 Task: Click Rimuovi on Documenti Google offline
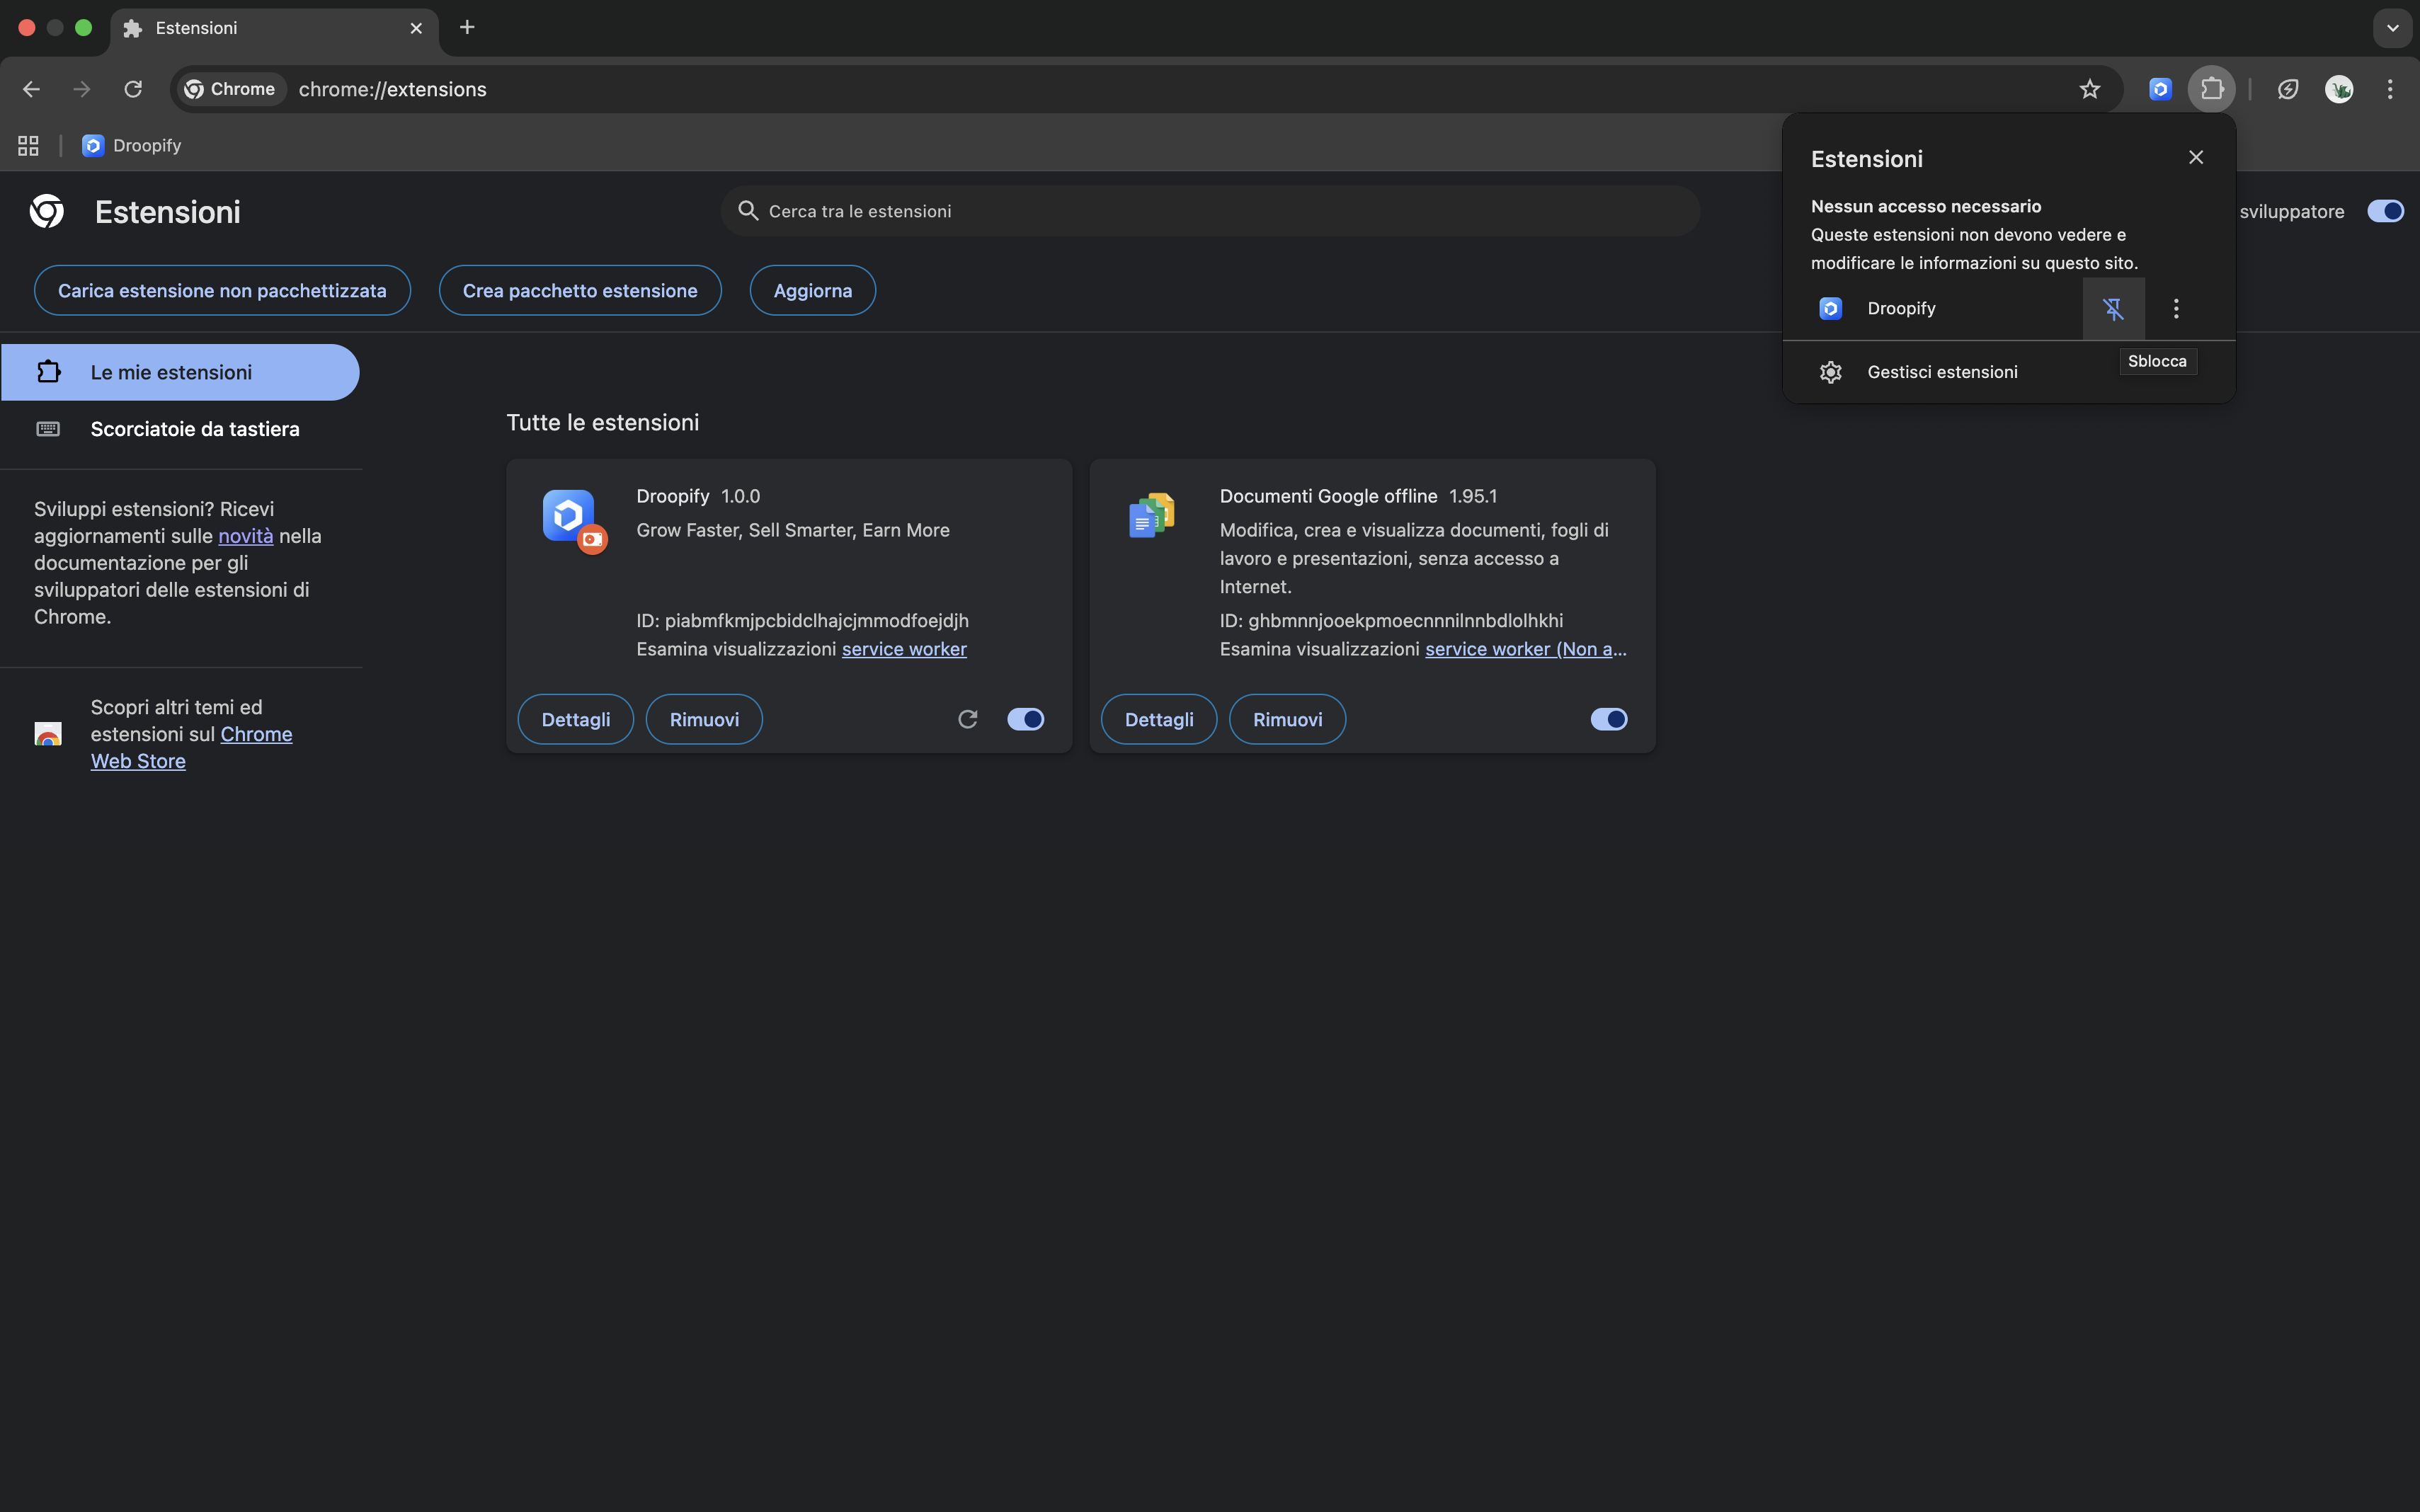[x=1287, y=719]
